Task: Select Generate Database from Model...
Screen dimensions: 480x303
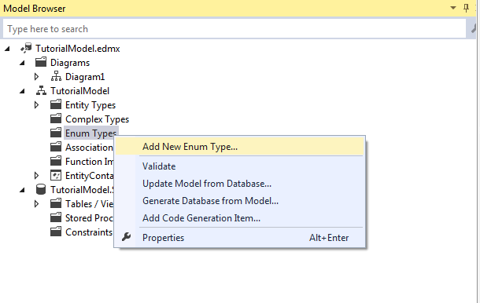Action: (240, 201)
